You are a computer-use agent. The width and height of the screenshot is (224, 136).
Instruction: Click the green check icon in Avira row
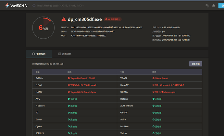tap(154, 119)
